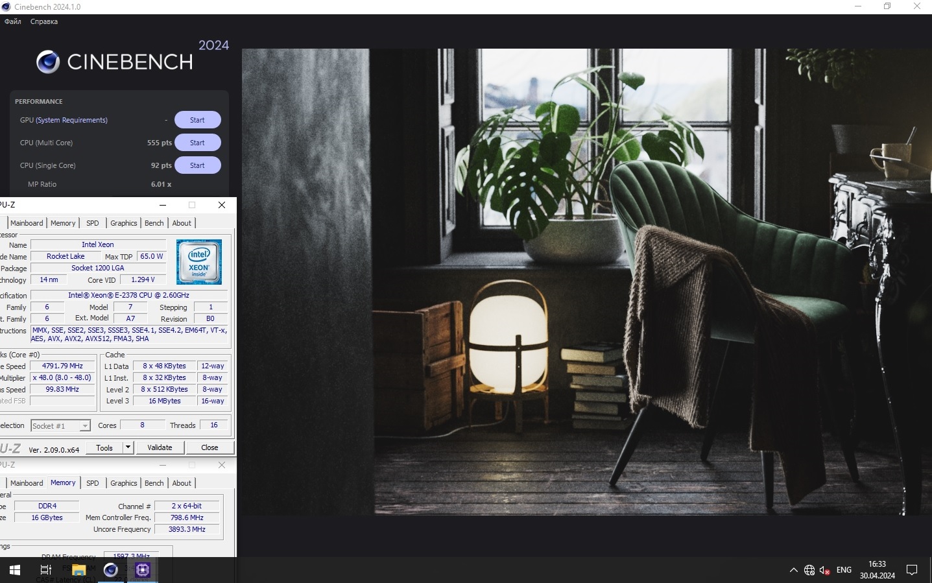
Task: Close the lower CPU-Z window
Action: (x=222, y=465)
